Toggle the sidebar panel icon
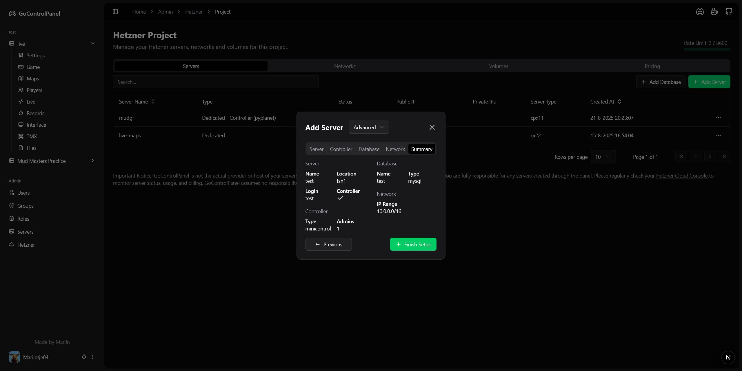The image size is (742, 371). (115, 12)
